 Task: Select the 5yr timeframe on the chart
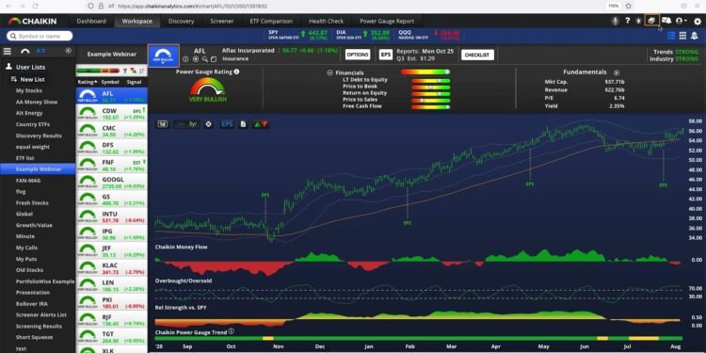[x=193, y=124]
